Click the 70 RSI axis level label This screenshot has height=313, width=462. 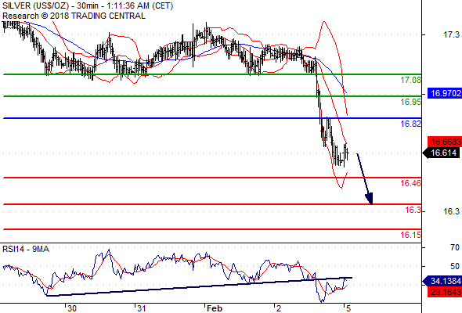tap(455, 247)
